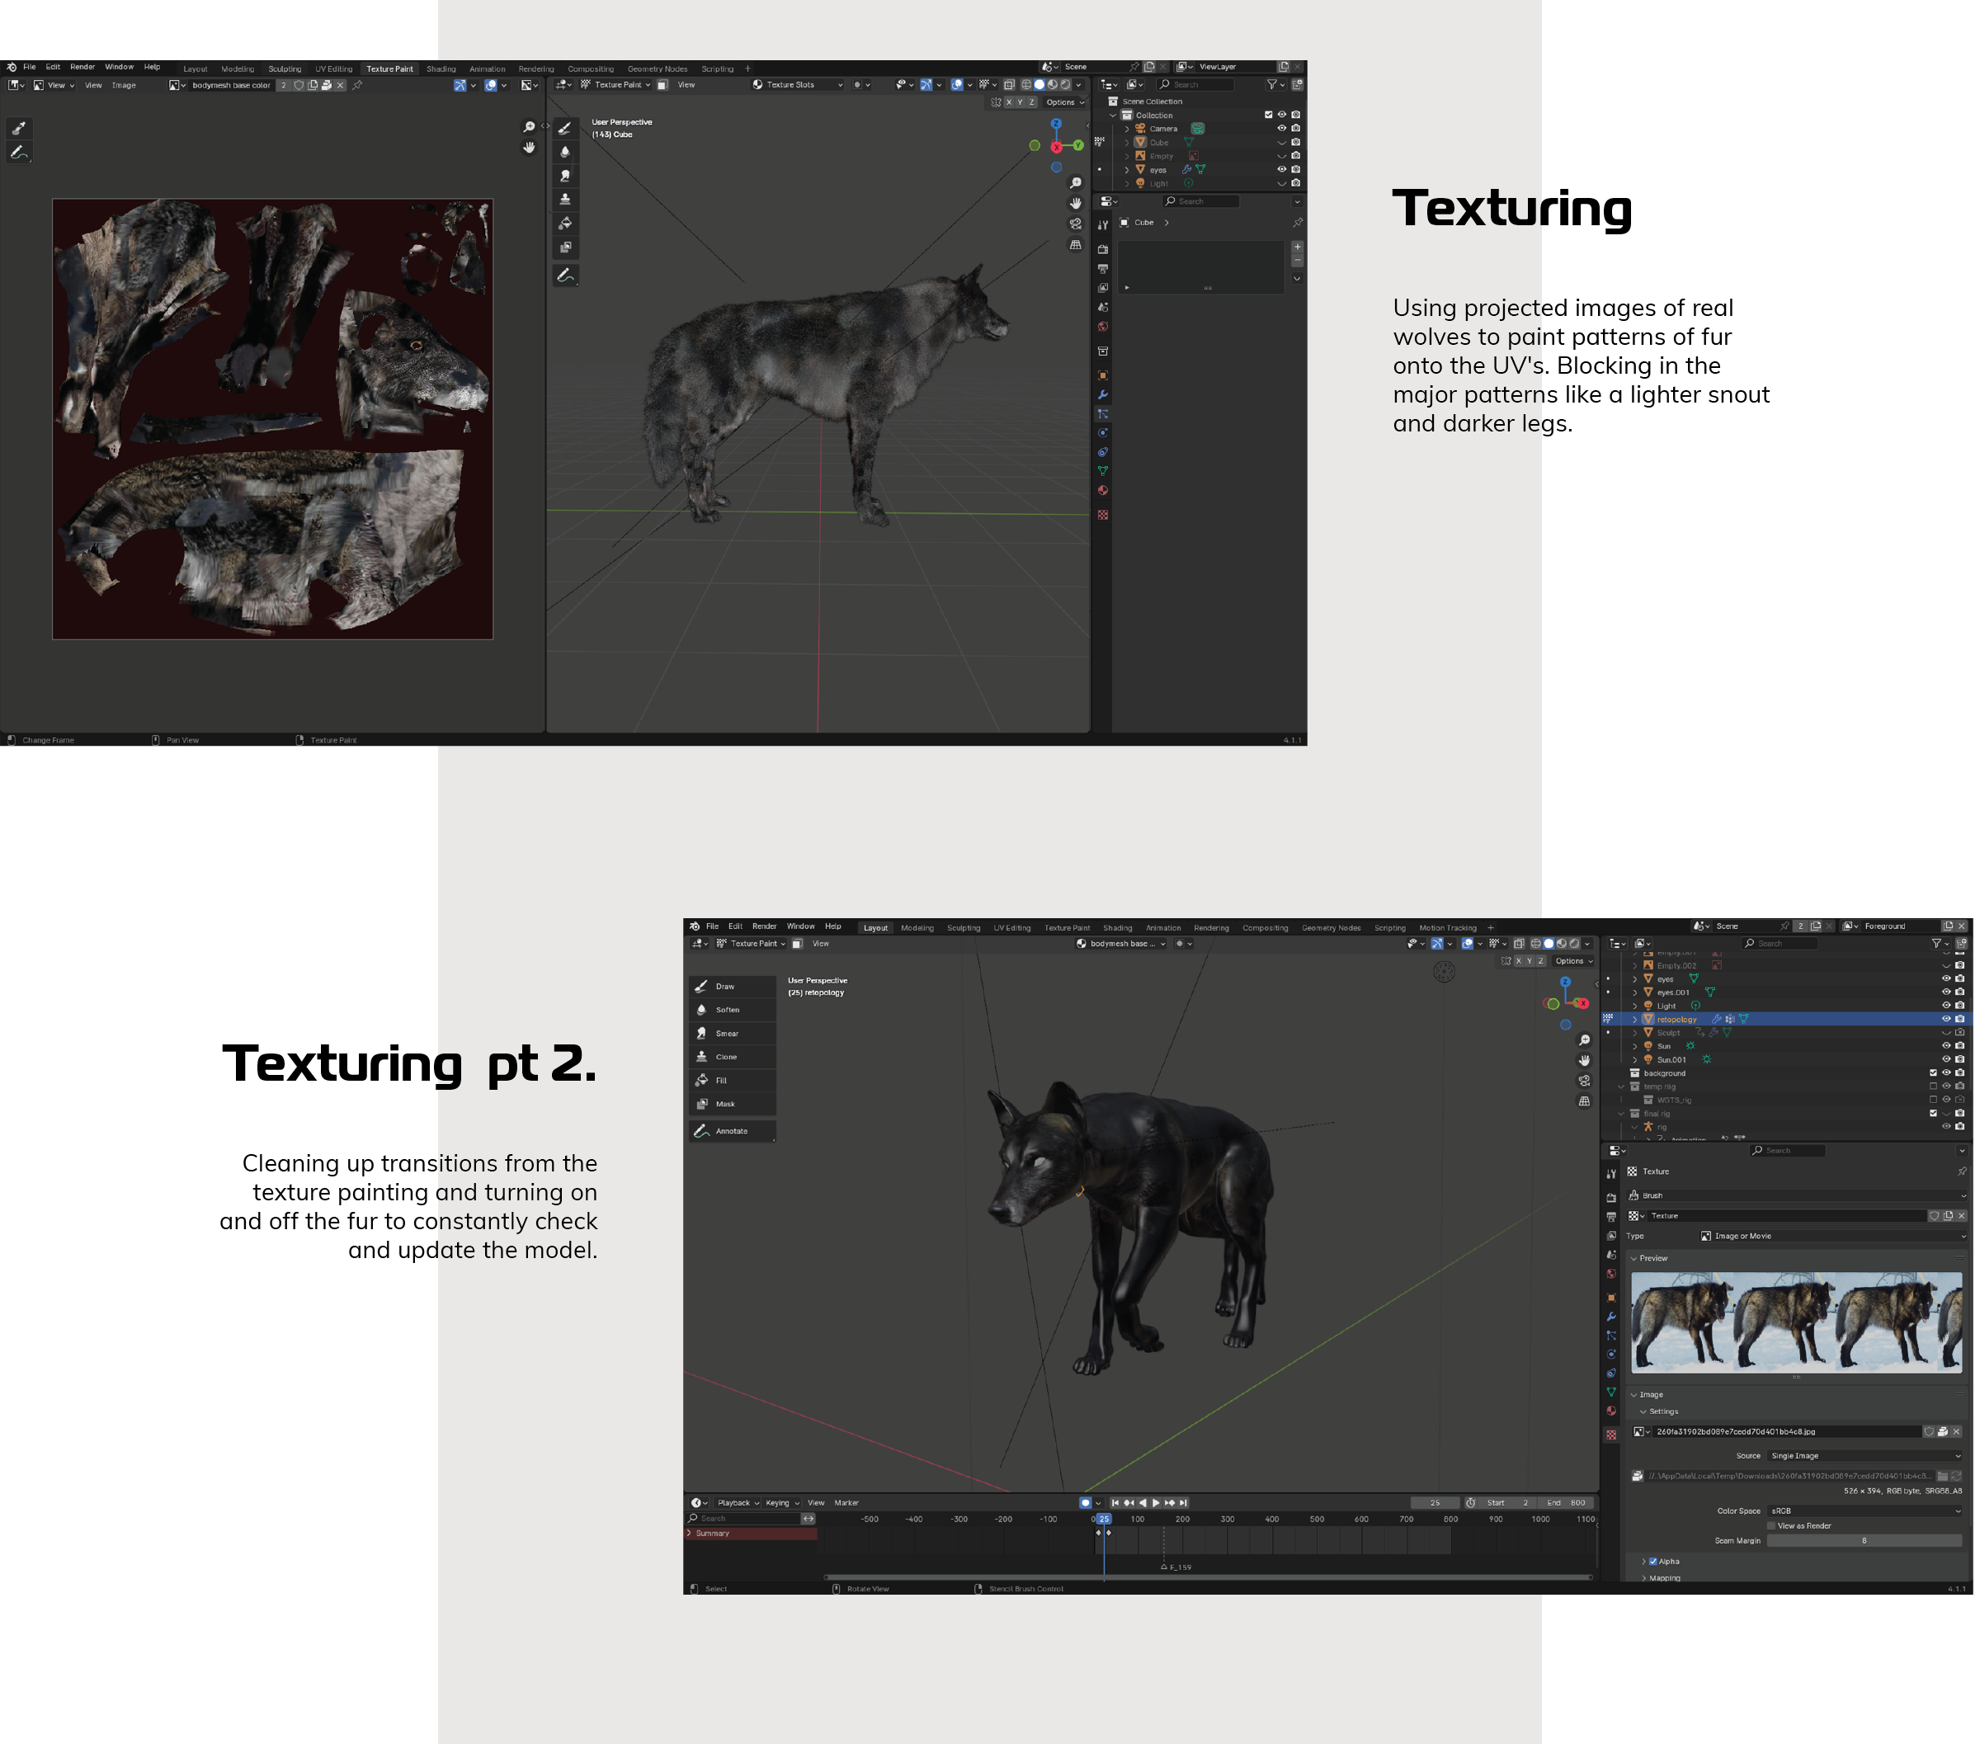Hide the retopology object with eye icon

[1945, 1020]
